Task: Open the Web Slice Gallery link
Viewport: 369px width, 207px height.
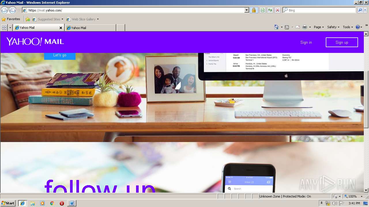Action: [82, 19]
